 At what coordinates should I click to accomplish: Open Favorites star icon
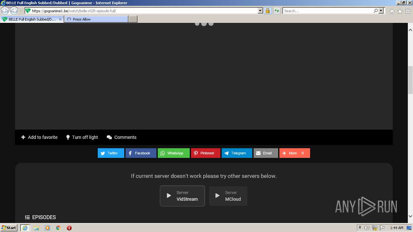point(400,11)
